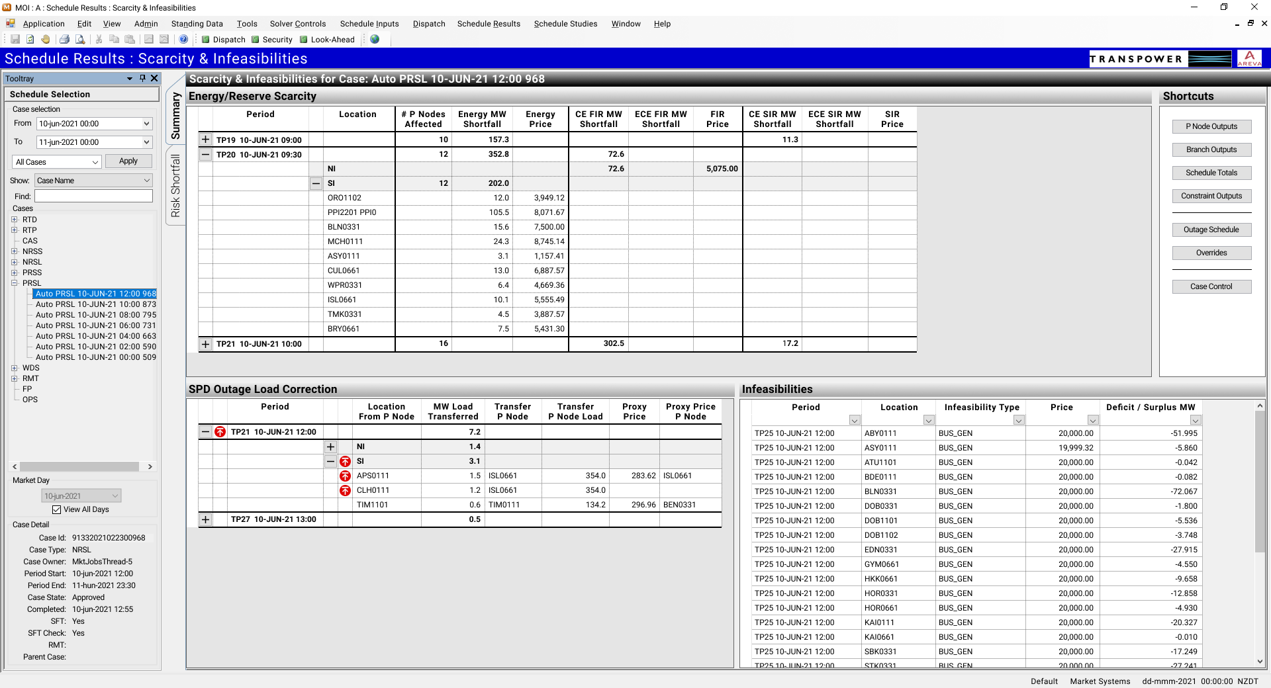Open Help via blue question icon

point(183,40)
